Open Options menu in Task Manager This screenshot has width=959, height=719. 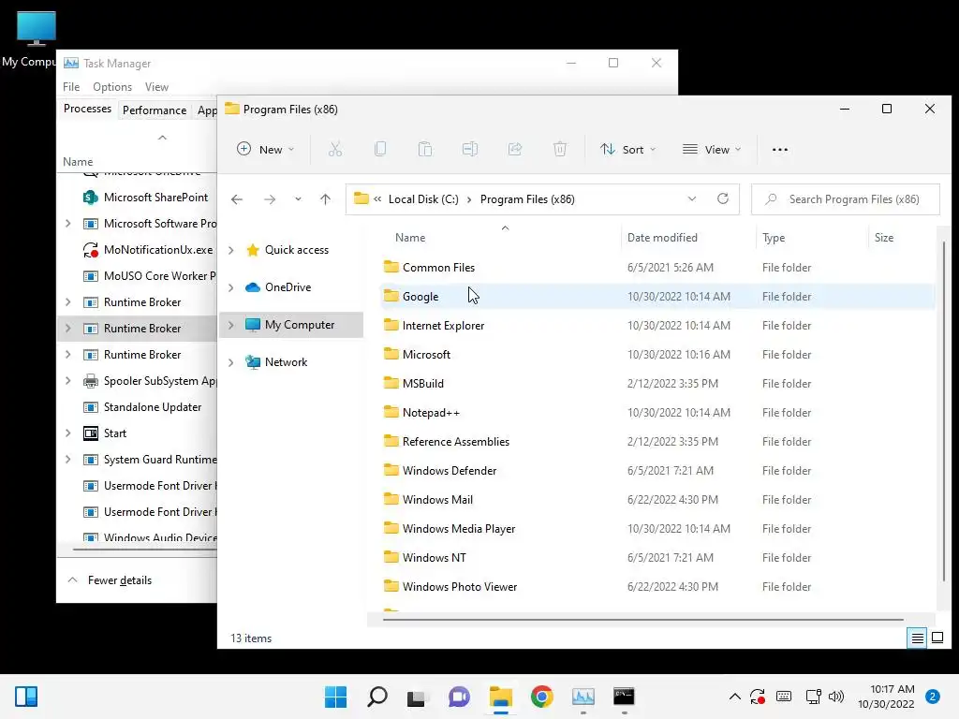[x=112, y=87]
